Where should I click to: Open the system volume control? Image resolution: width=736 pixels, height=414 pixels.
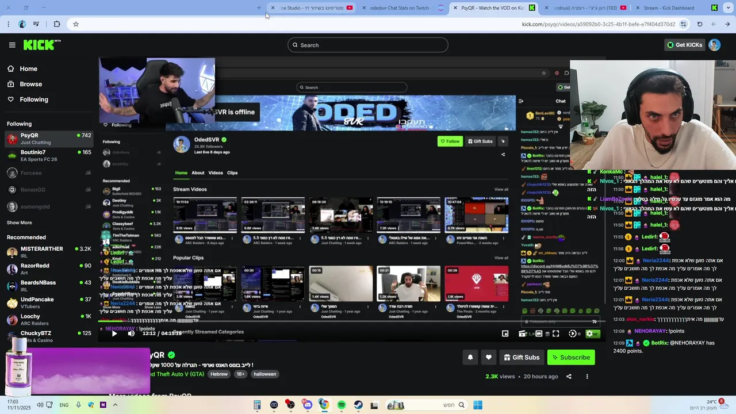coord(40,405)
